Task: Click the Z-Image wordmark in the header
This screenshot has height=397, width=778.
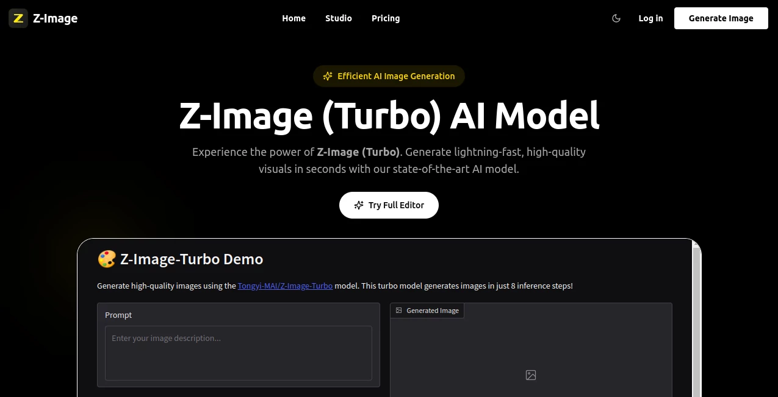Action: (x=56, y=18)
